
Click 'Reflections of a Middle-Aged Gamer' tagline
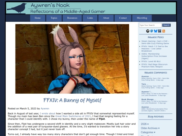pyautogui.click(x=68, y=11)
